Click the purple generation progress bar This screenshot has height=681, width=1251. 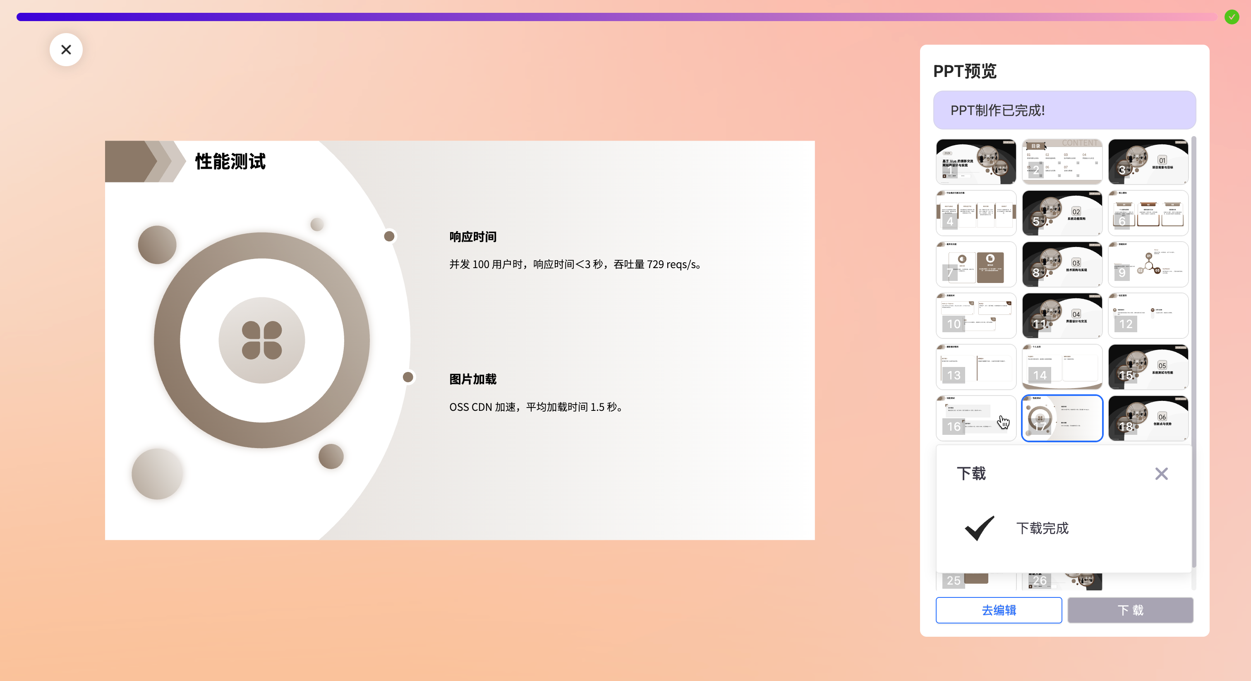tap(616, 17)
